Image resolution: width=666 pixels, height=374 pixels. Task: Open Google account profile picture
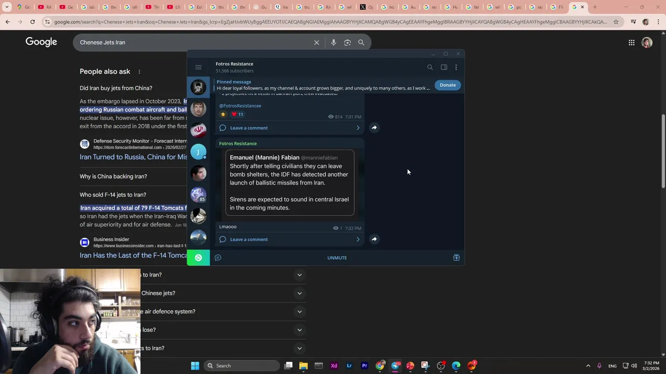[647, 43]
